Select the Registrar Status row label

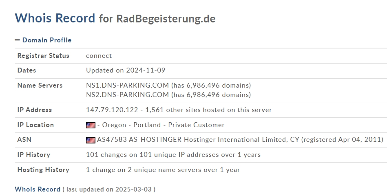pyautogui.click(x=43, y=56)
